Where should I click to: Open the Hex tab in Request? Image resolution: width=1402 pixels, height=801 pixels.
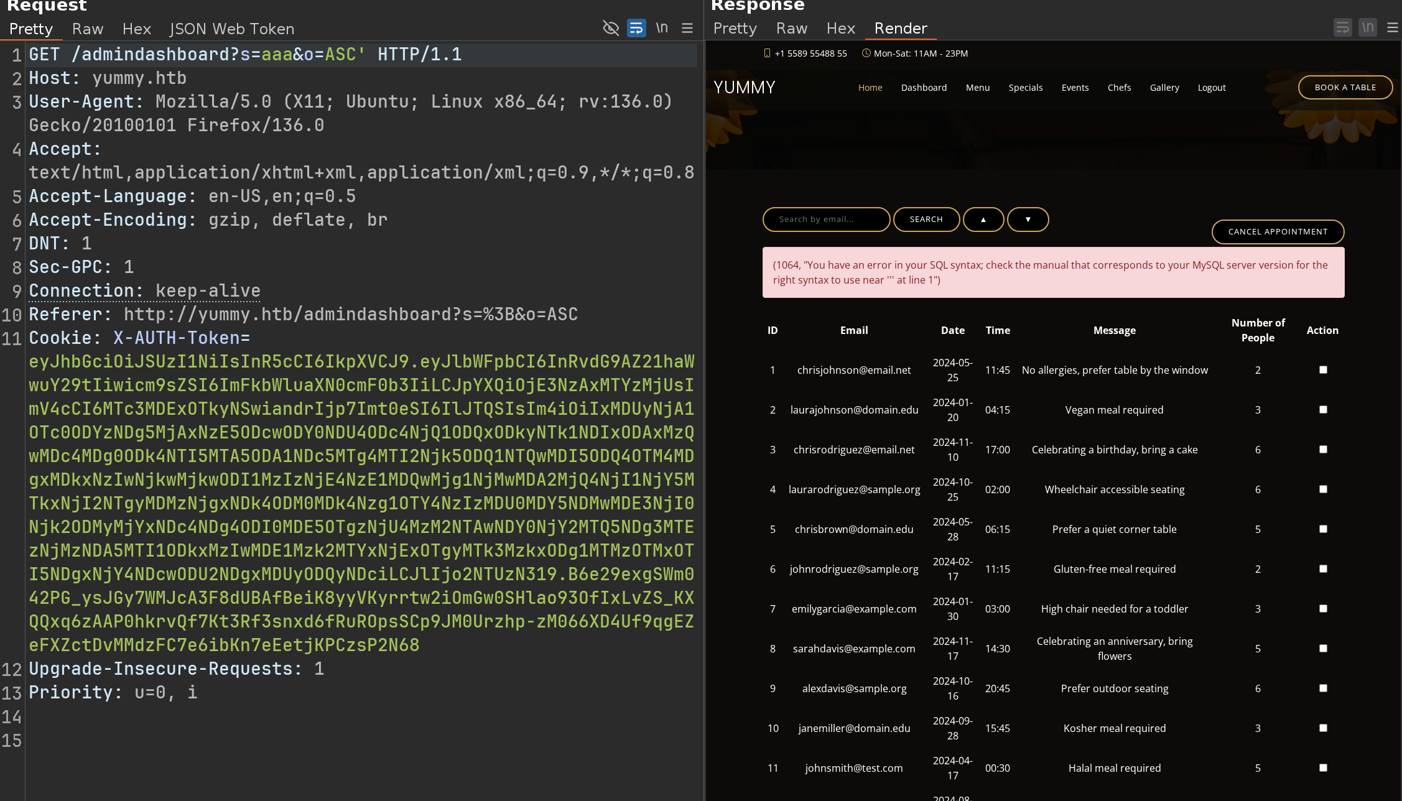coord(136,29)
